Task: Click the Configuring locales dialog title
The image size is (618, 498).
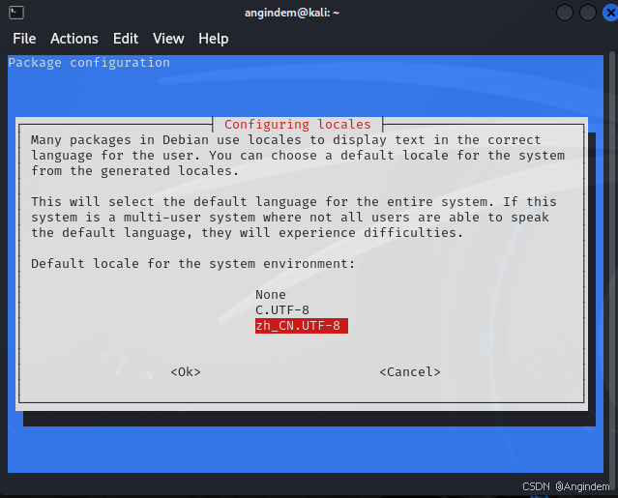Action: (298, 125)
